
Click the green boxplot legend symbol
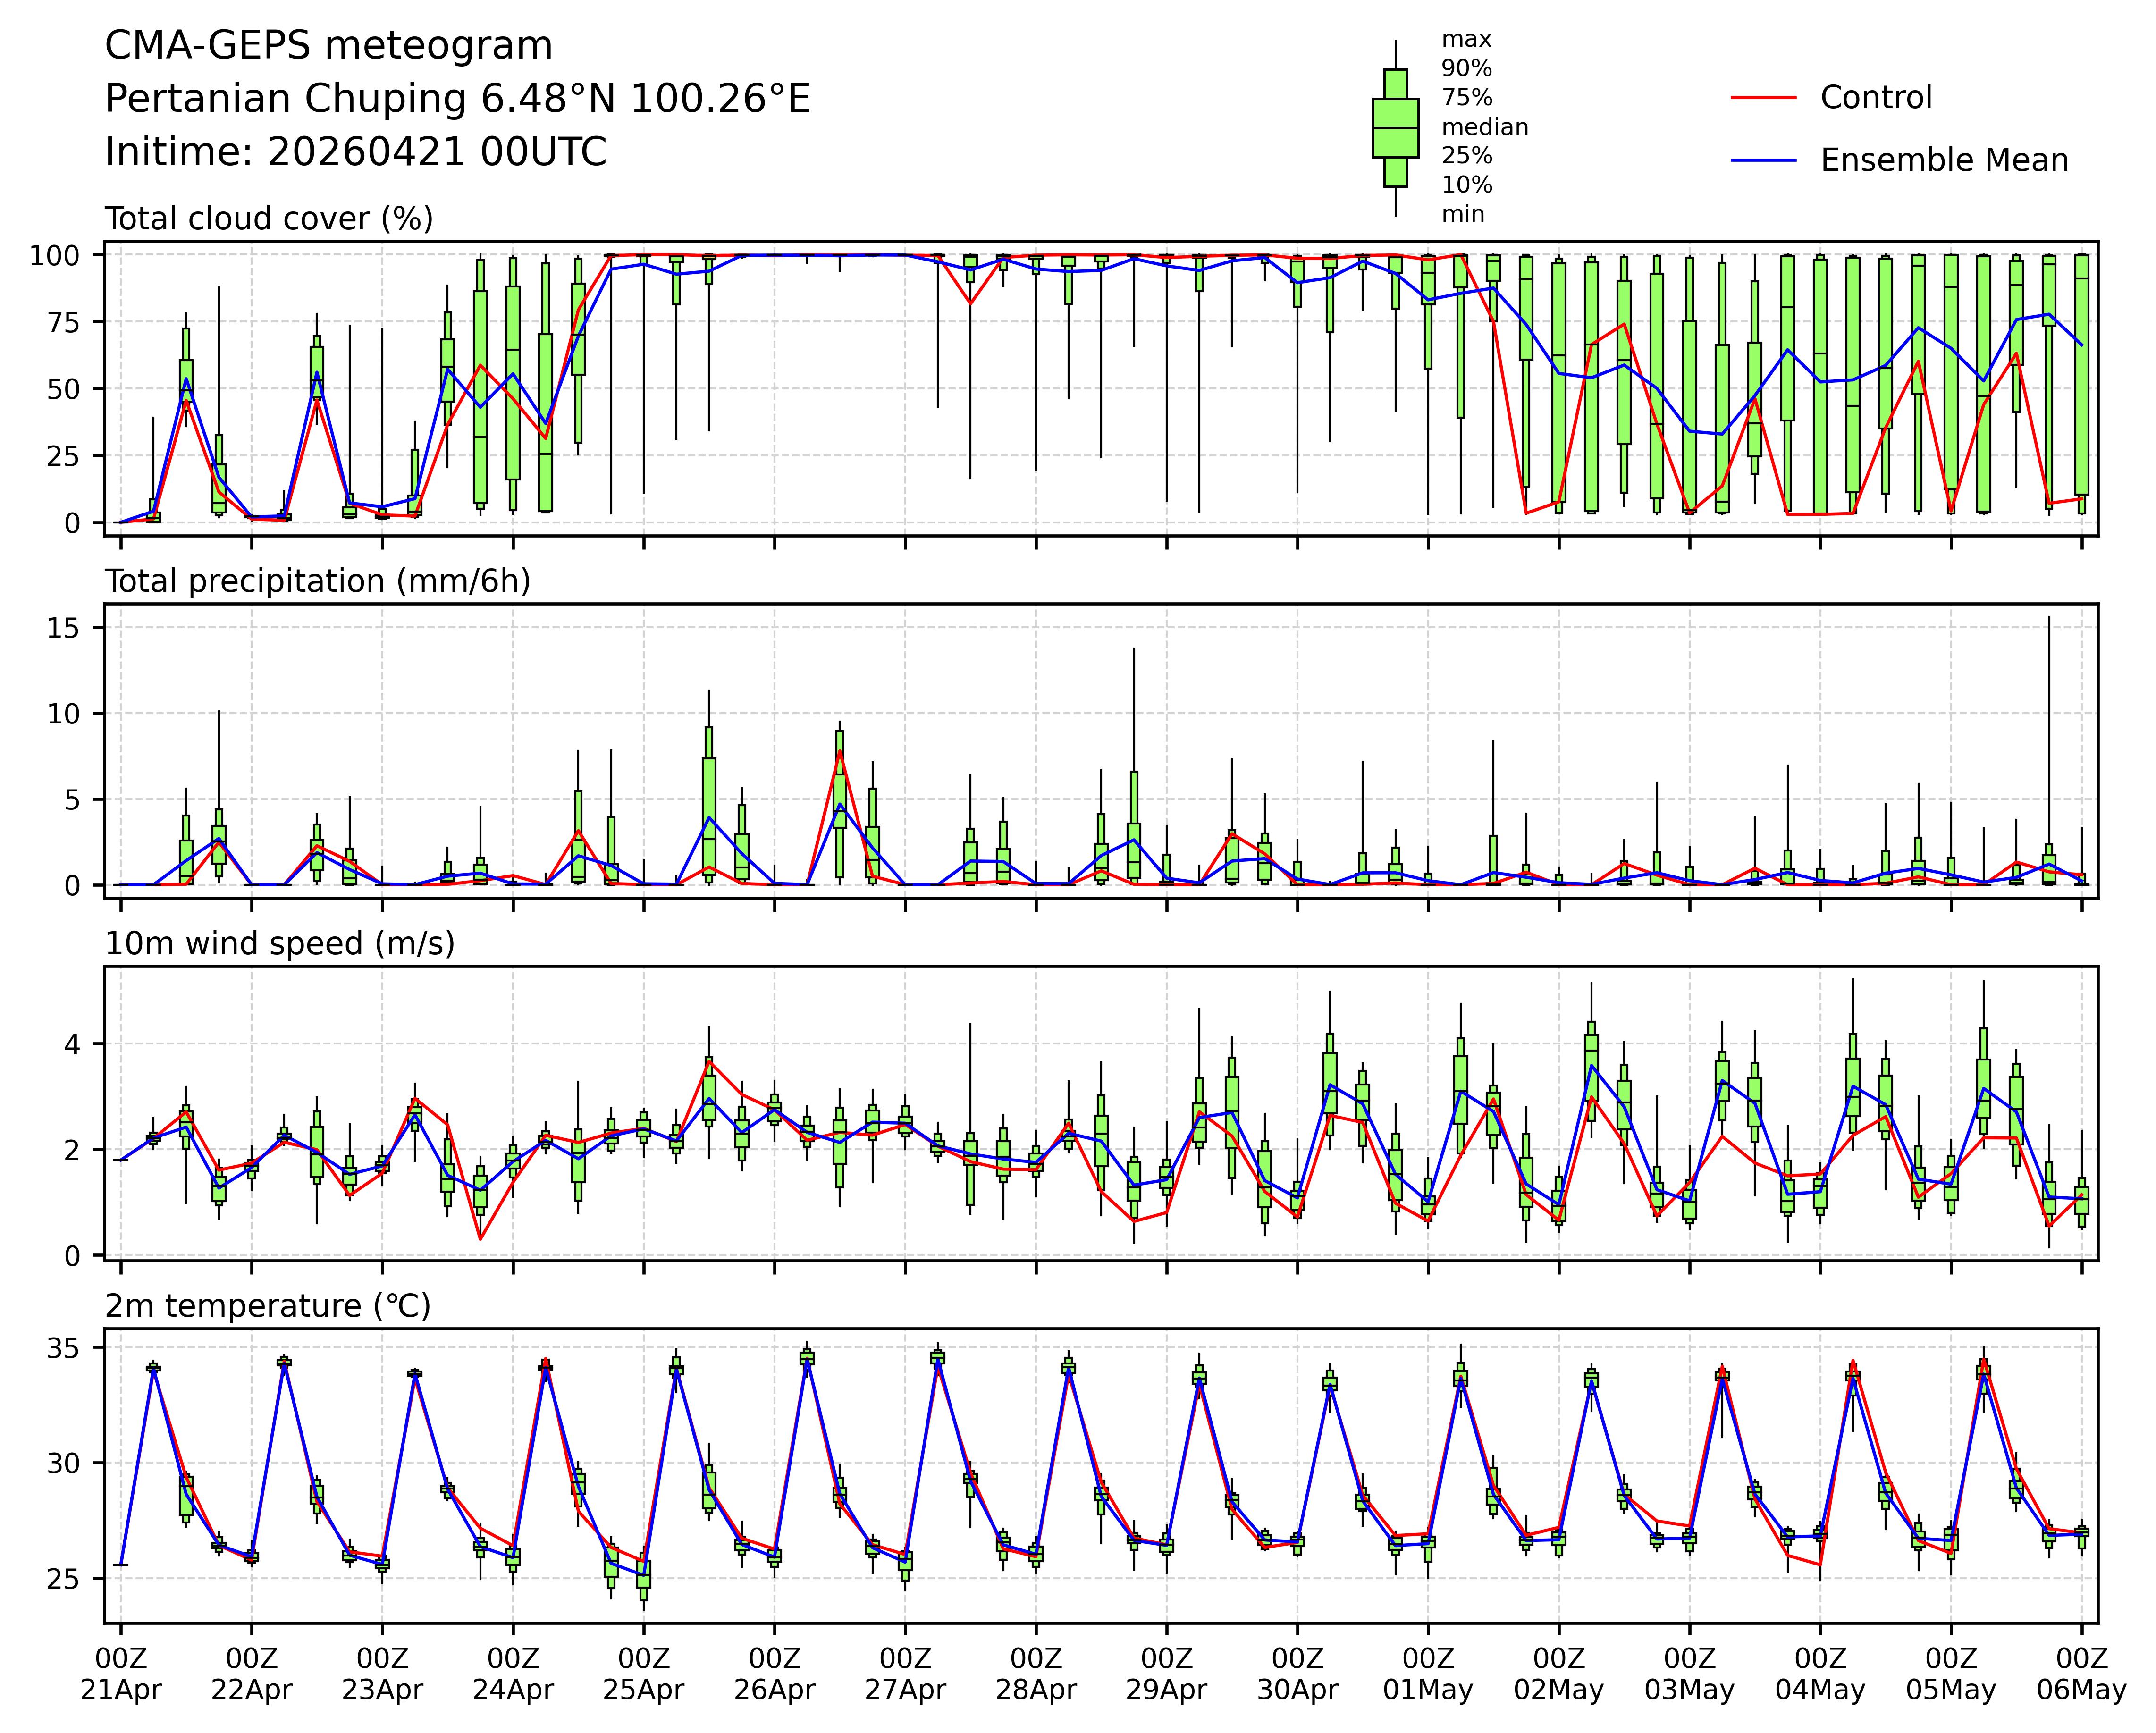tap(1395, 128)
